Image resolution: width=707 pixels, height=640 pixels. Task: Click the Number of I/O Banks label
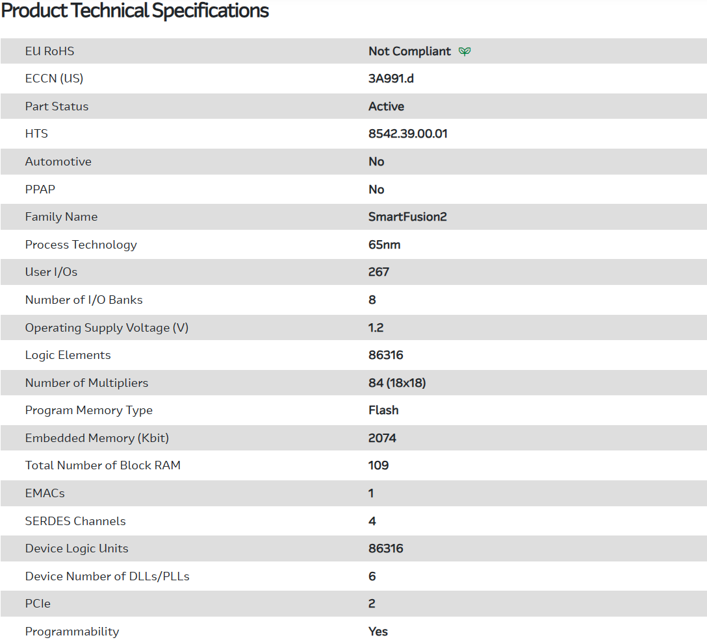[84, 300]
